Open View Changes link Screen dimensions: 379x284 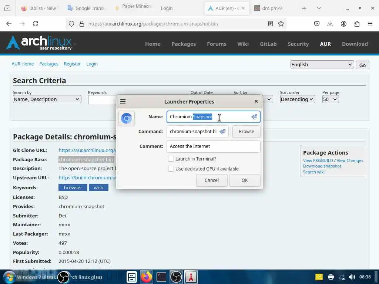coord(350,160)
